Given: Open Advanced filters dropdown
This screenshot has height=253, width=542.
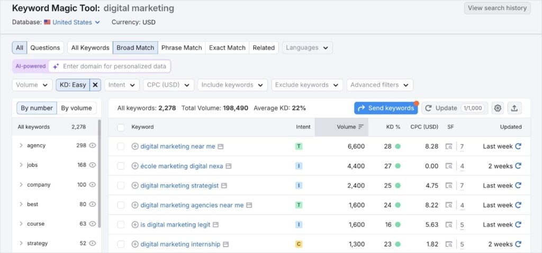Looking at the screenshot, I should click(x=380, y=85).
